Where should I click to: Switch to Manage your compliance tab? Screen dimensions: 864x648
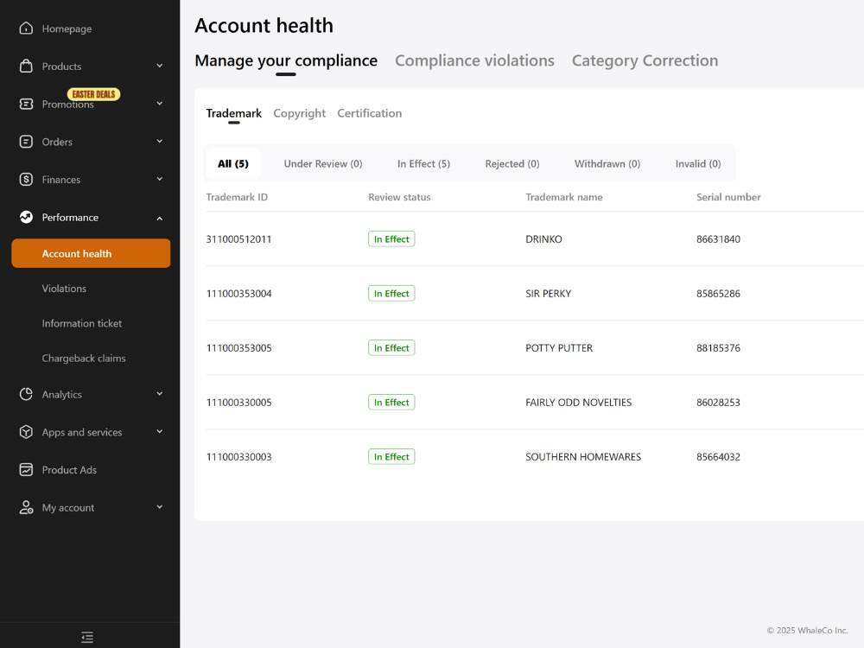(286, 60)
